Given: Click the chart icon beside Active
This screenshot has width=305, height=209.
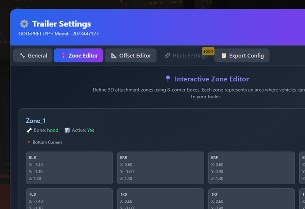Looking at the screenshot, I should click(x=67, y=130).
